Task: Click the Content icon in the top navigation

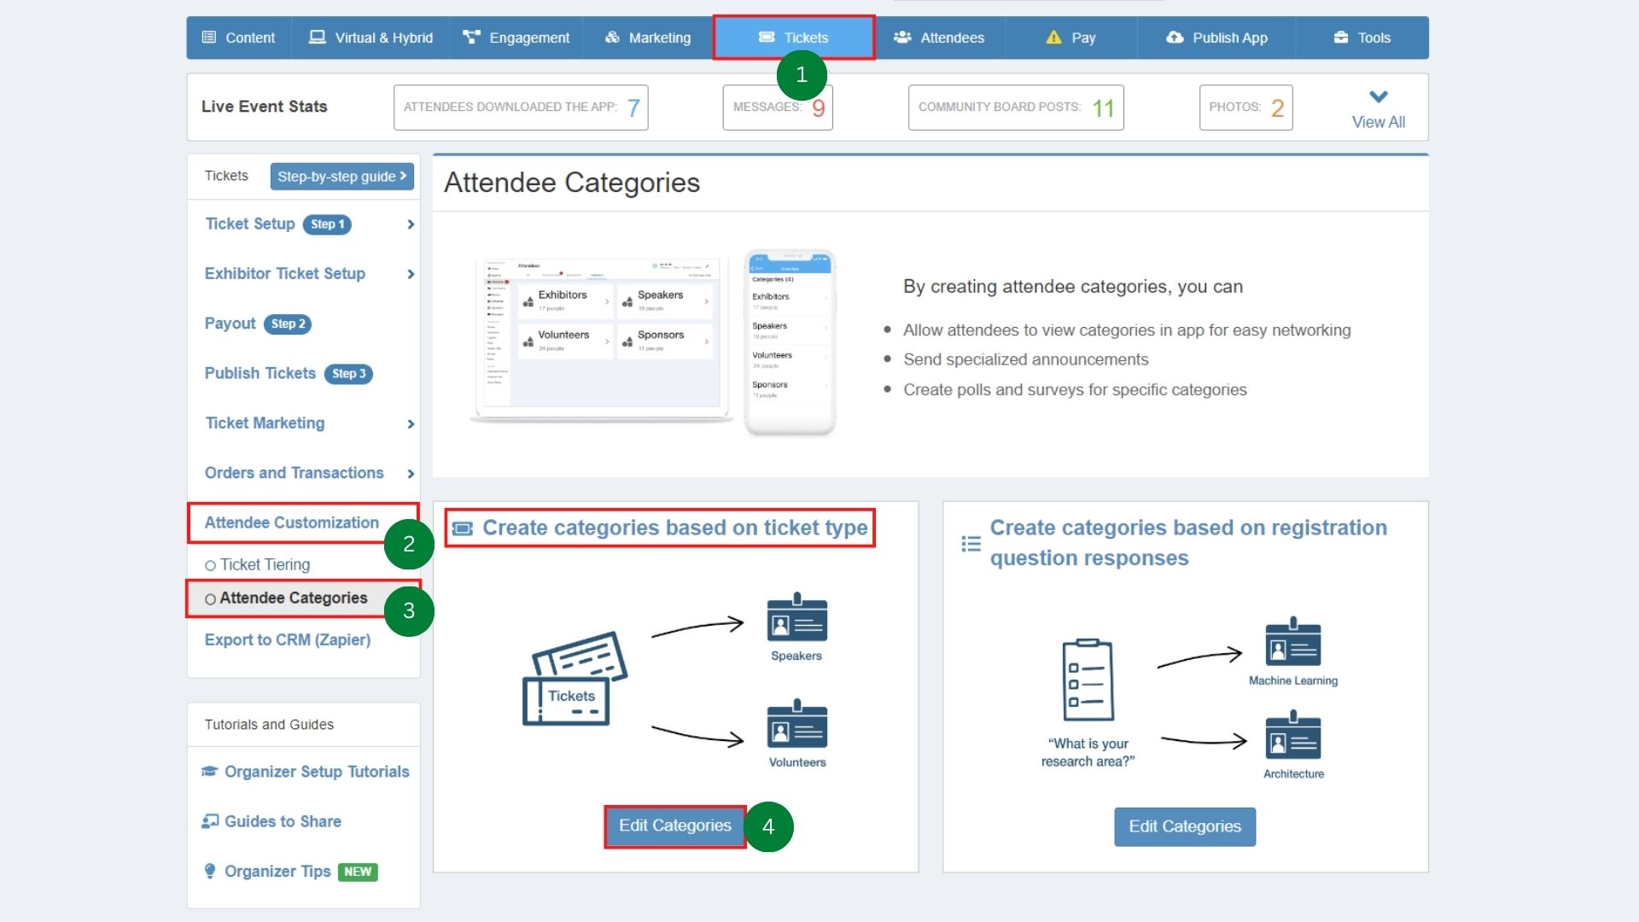Action: [207, 38]
